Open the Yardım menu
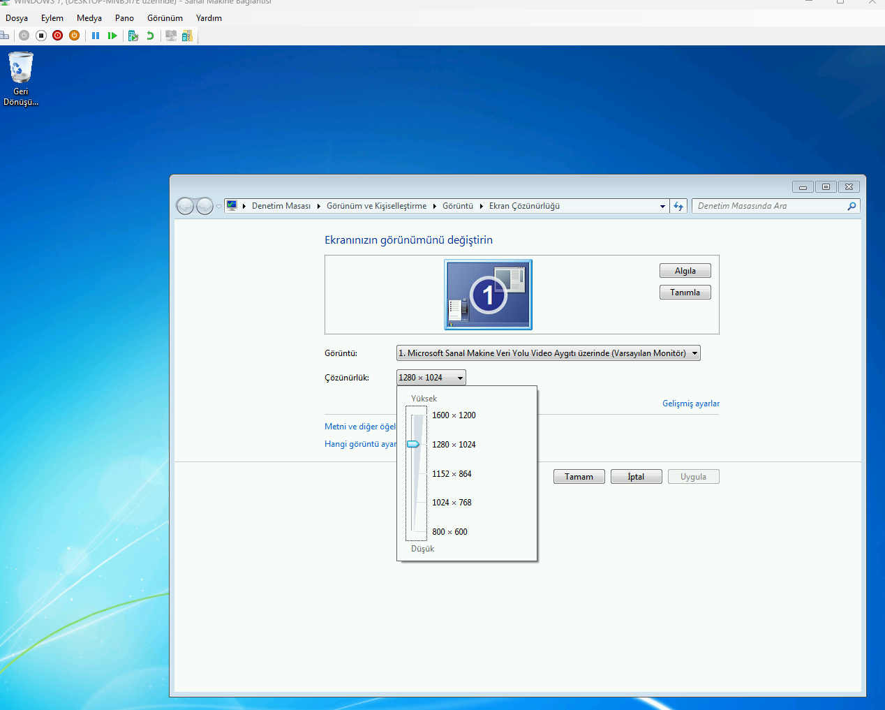Image resolution: width=885 pixels, height=710 pixels. click(x=209, y=18)
